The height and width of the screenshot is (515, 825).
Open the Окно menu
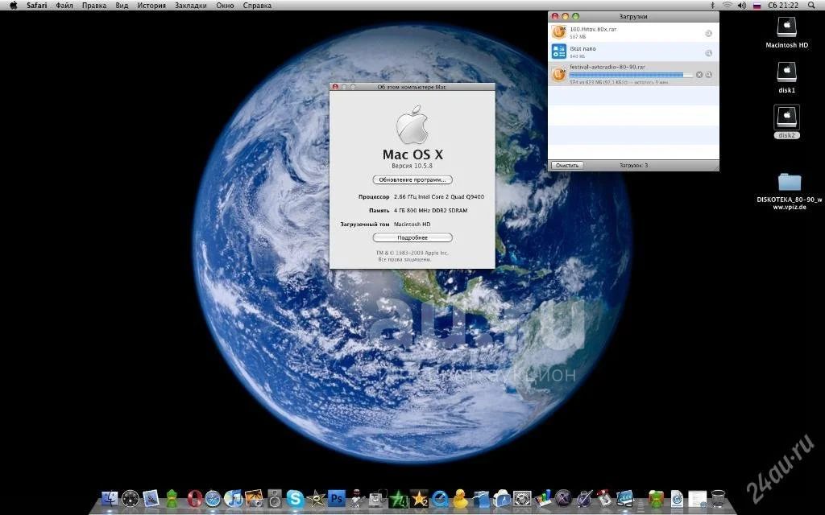[x=226, y=6]
